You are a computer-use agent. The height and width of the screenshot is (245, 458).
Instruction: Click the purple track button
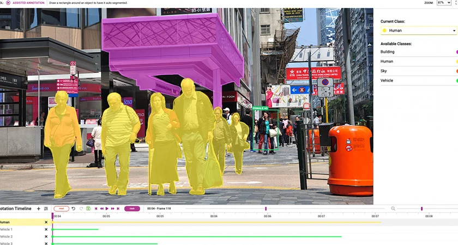point(132,209)
